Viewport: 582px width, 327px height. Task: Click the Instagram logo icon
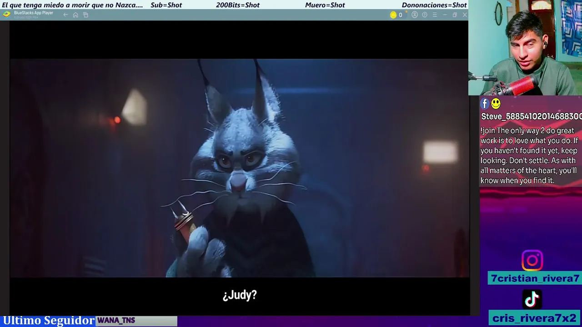pyautogui.click(x=532, y=261)
